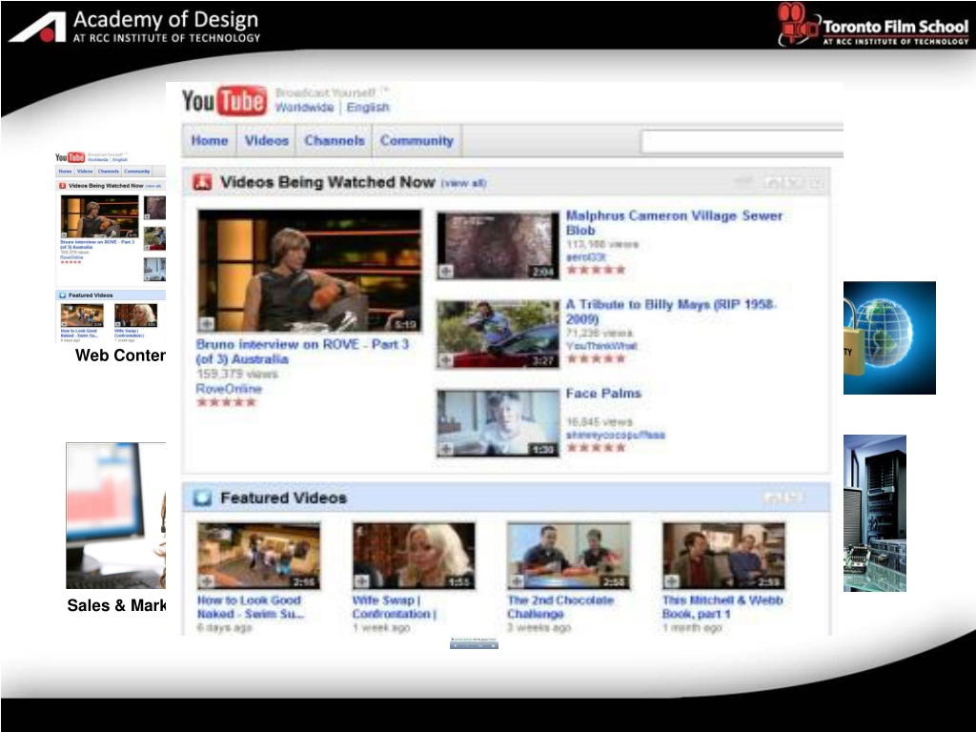Click star rating of Face Palms video
This screenshot has height=732, width=976.
coord(596,448)
